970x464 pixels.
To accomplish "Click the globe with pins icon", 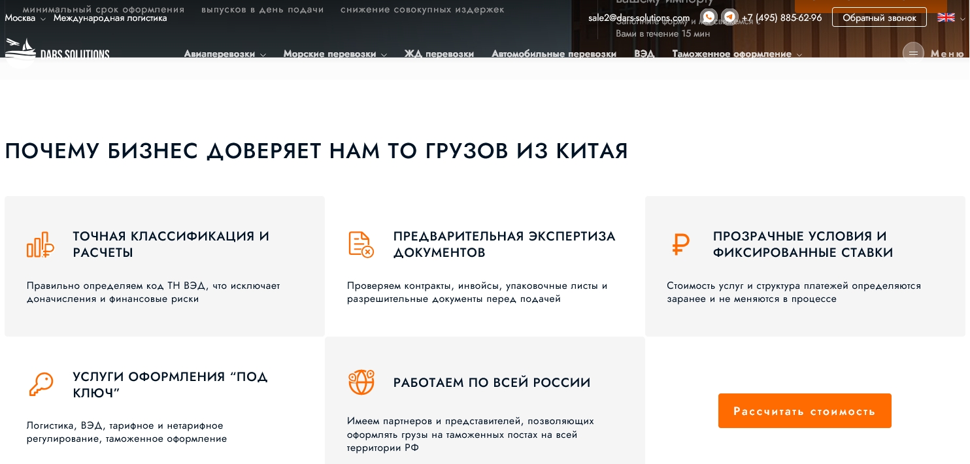I will [x=361, y=382].
